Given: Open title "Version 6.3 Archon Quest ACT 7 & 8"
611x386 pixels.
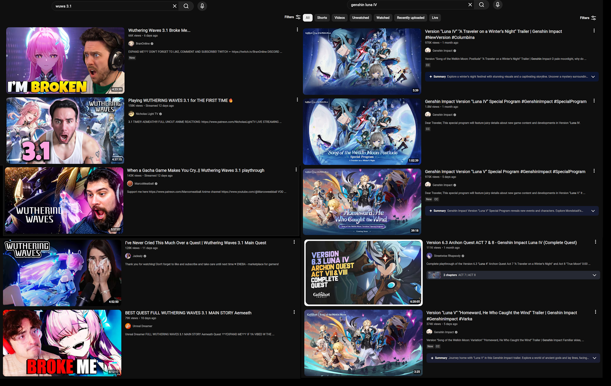Looking at the screenshot, I should coord(502,243).
